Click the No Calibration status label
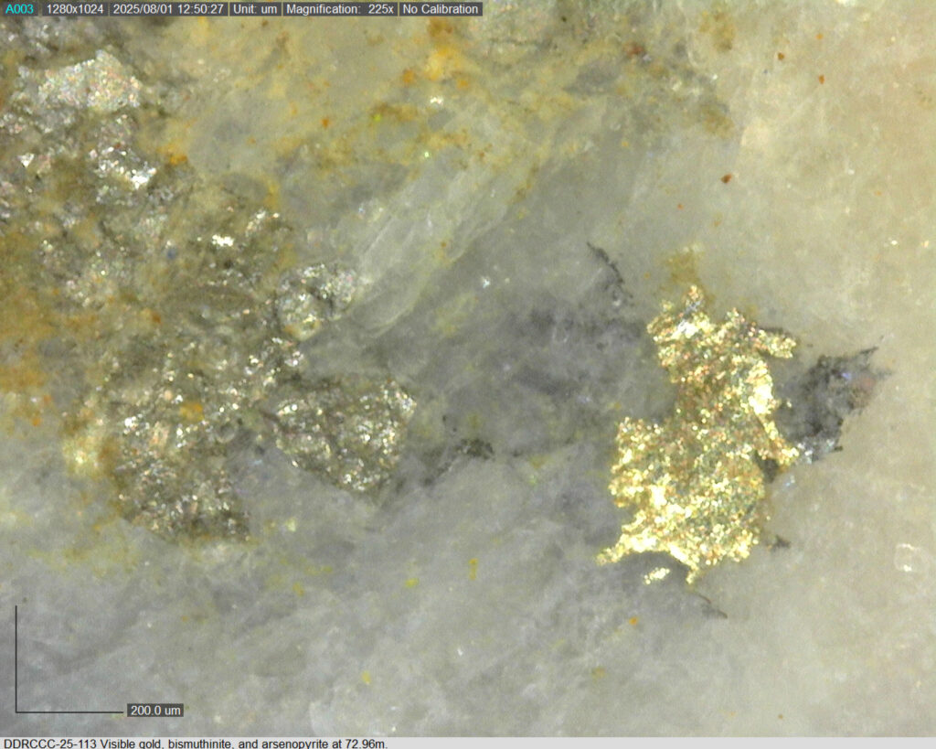936x749 pixels. coord(441,9)
